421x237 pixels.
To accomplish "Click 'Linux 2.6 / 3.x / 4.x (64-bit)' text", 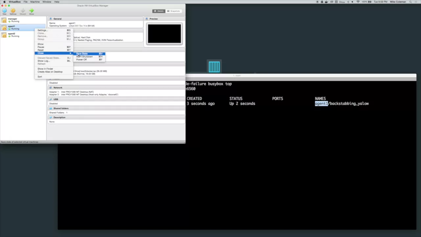I will coord(82,26).
